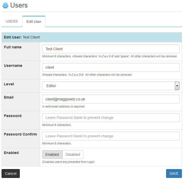184x180 pixels.
Task: Click the Email row label
Action: click(x=9, y=97)
